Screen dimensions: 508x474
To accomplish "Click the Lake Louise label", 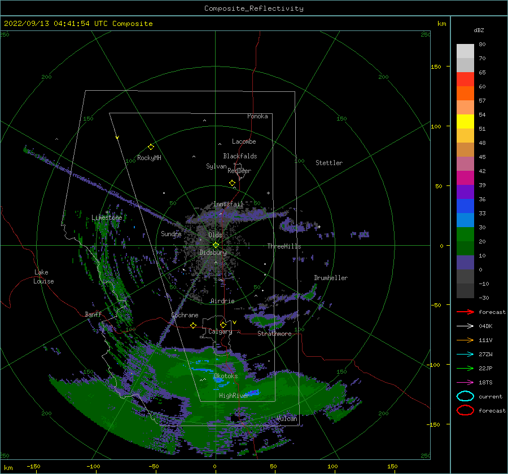I will point(43,277).
